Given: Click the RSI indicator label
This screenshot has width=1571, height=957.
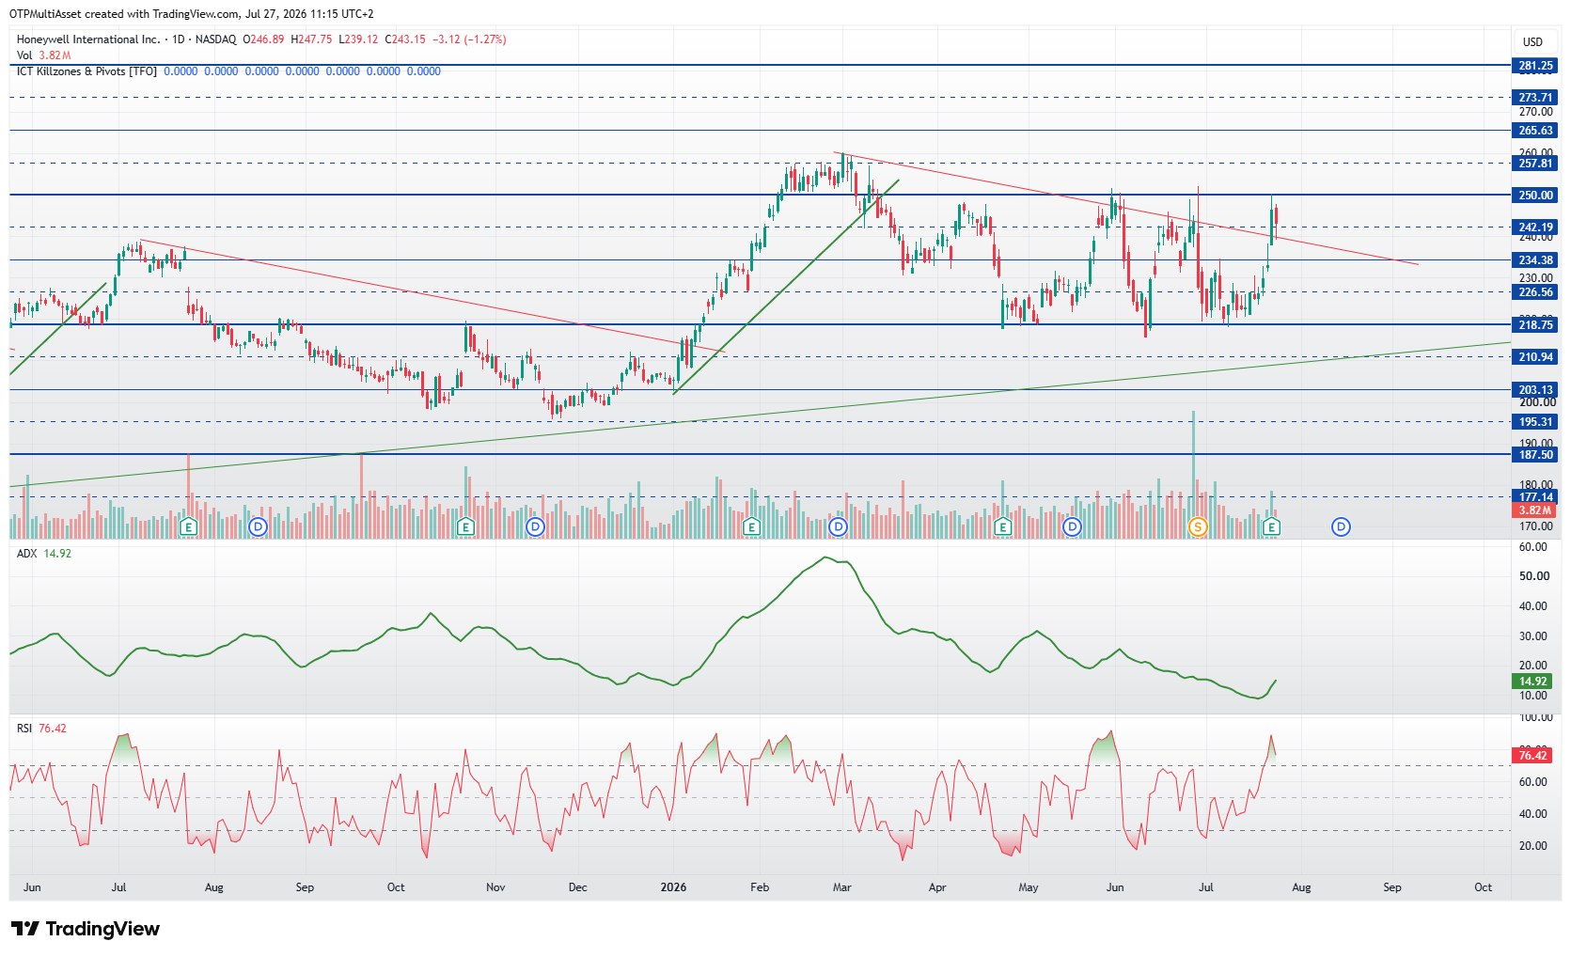Looking at the screenshot, I should (24, 729).
